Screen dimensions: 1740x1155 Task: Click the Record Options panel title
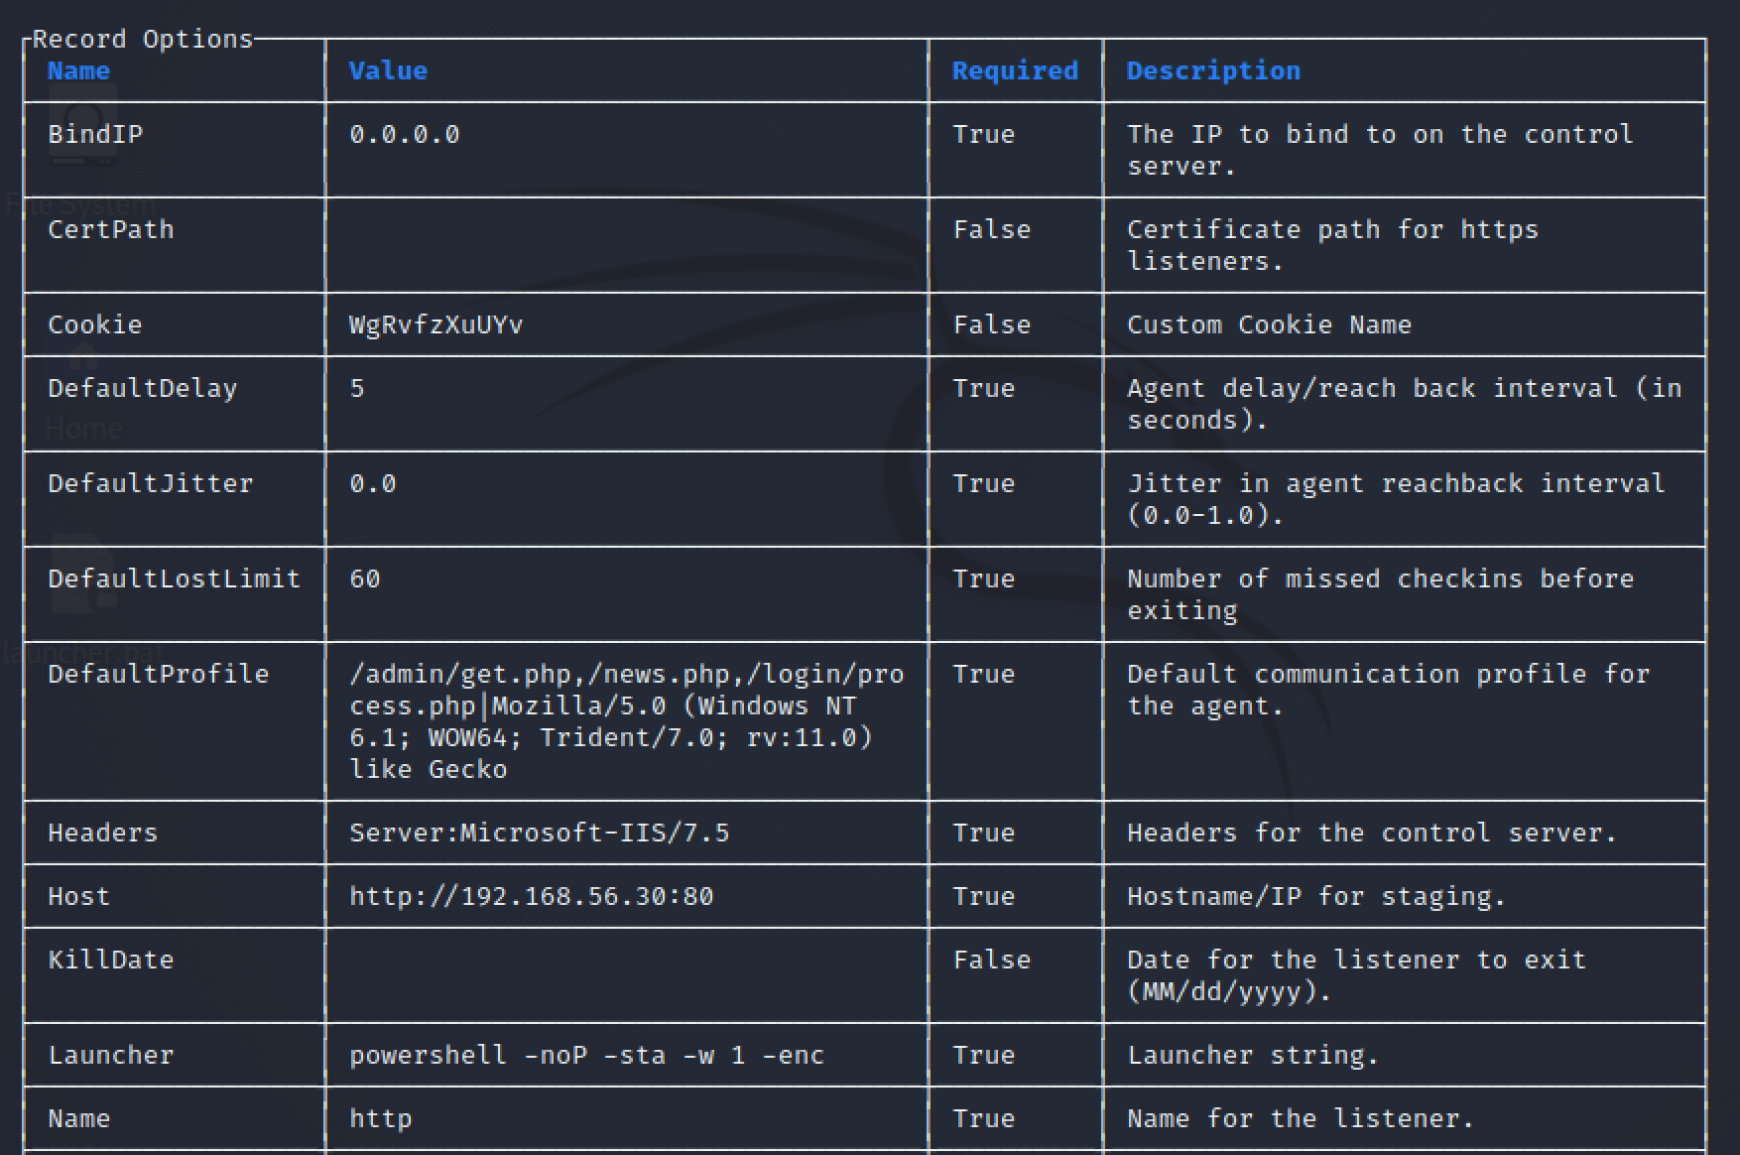tap(143, 39)
